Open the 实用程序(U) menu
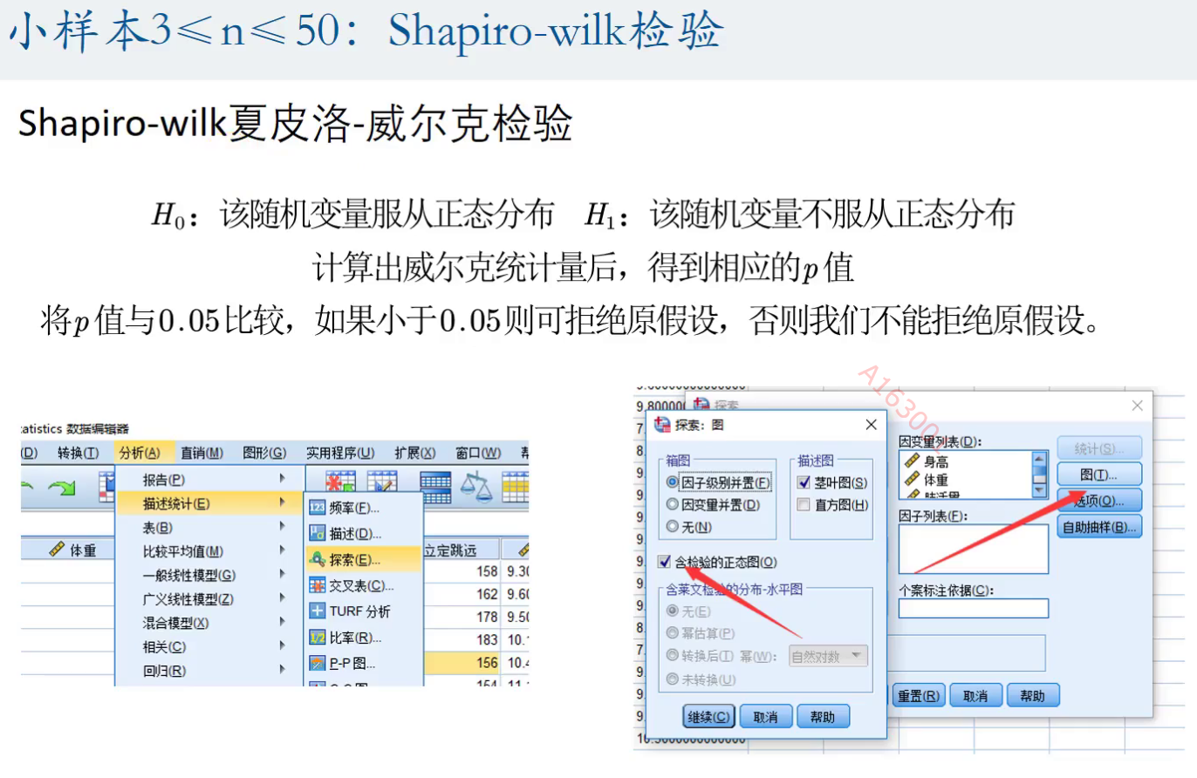This screenshot has height=778, width=1197. (340, 453)
